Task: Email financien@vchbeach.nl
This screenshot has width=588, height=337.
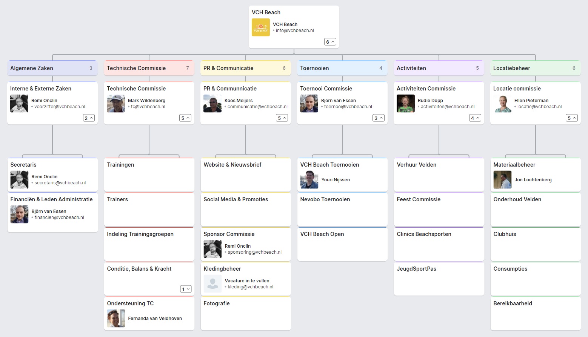Action: 59,218
